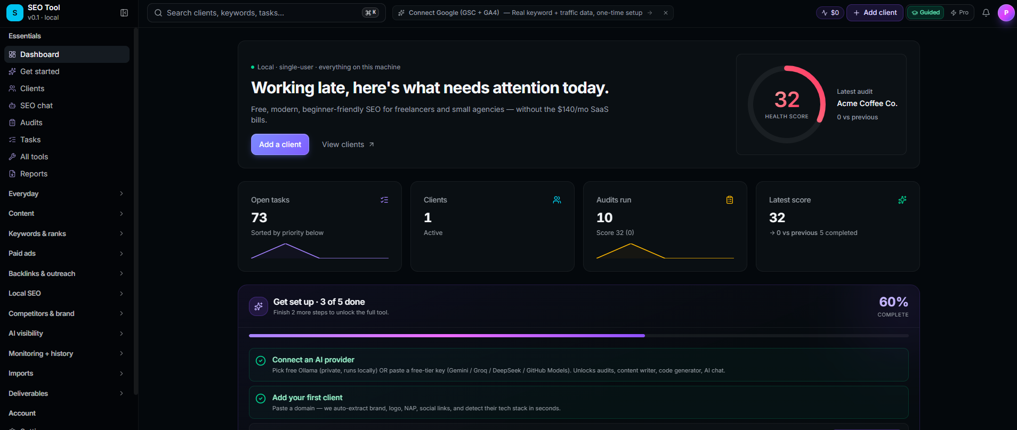Click the Reports document icon
This screenshot has height=430, width=1017.
tap(12, 174)
